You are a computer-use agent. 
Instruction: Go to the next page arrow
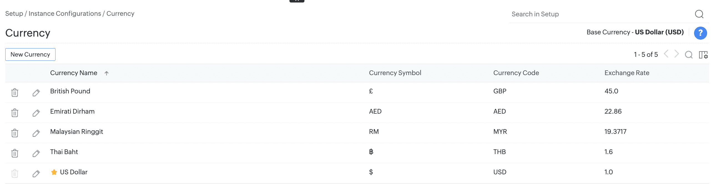click(x=677, y=54)
